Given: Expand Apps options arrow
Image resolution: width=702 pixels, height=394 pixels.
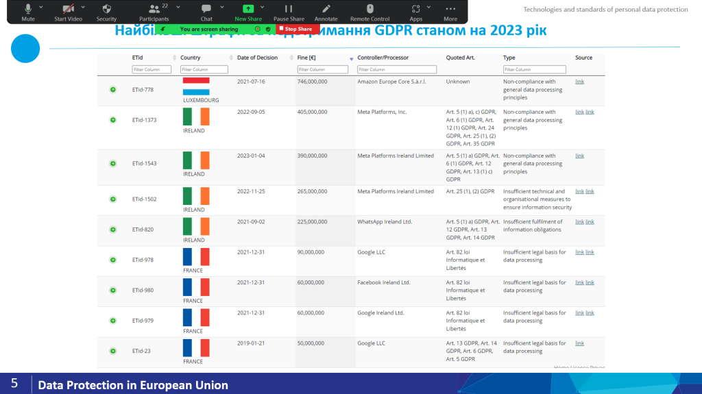Looking at the screenshot, I should [429, 7].
